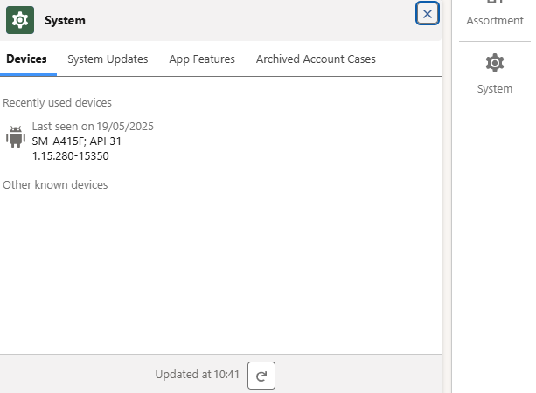
Task: Click the Recently used devices heading
Action: click(57, 103)
